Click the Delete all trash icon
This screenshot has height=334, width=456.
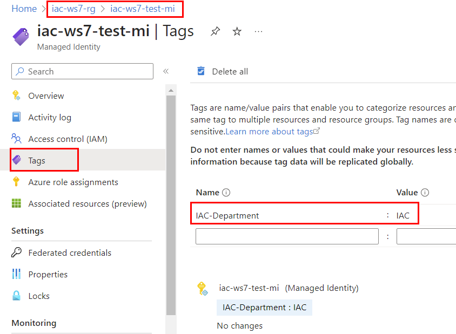coord(201,71)
